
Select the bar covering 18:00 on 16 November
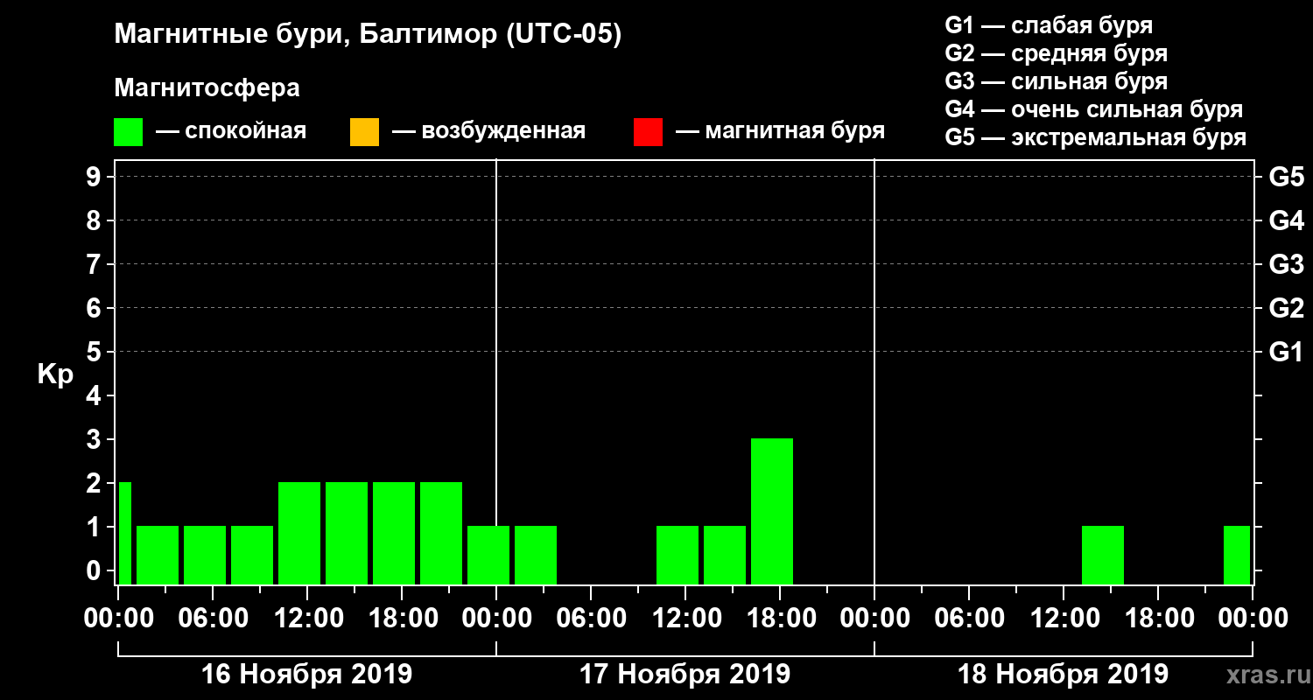coord(394,533)
